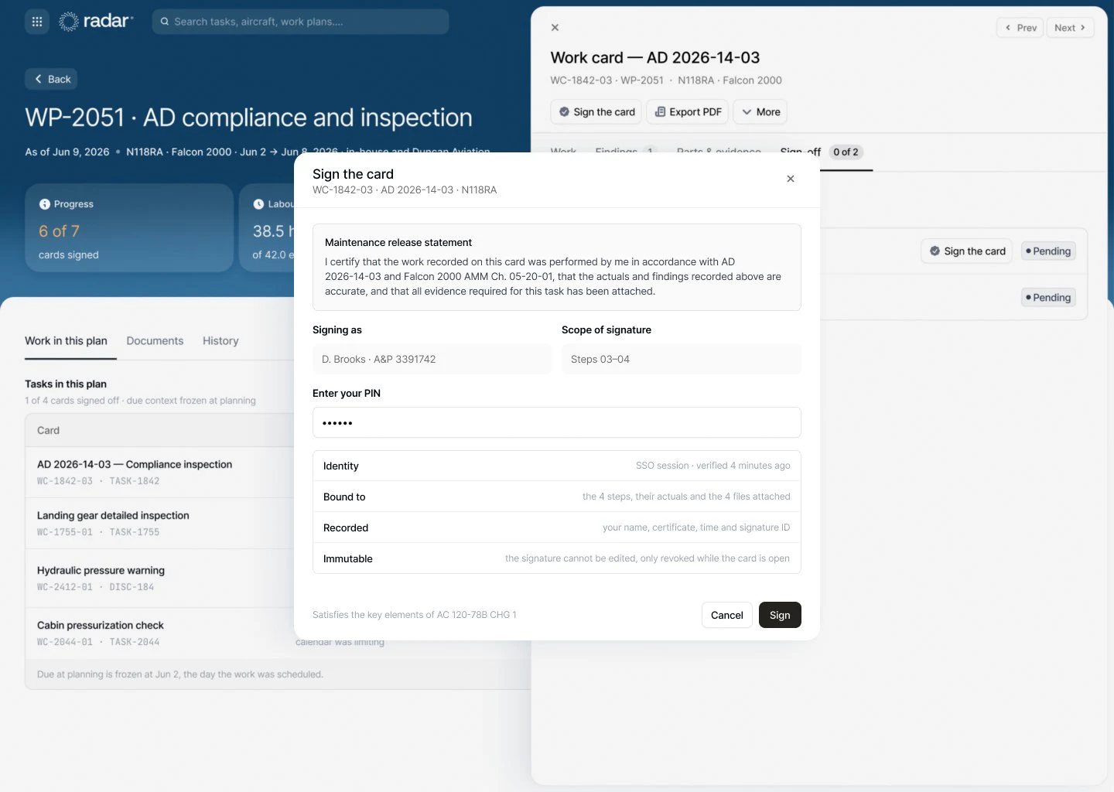Expand the More dropdown
The height and width of the screenshot is (792, 1114).
pyautogui.click(x=761, y=112)
